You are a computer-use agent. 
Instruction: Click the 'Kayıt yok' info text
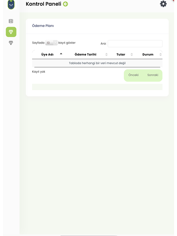39,72
